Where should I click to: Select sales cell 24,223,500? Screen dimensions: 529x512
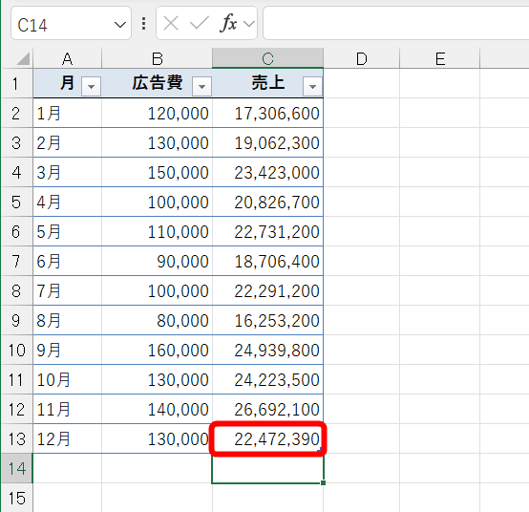pyautogui.click(x=268, y=379)
